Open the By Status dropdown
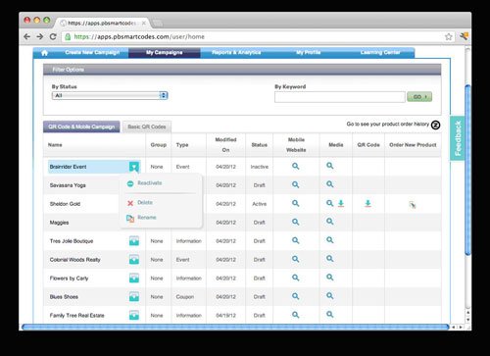This screenshot has height=356, width=490. click(x=110, y=95)
